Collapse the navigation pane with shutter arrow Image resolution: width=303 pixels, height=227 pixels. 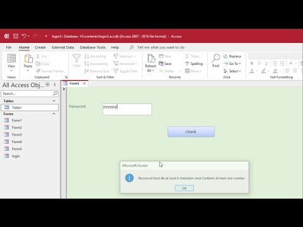[x=55, y=84]
